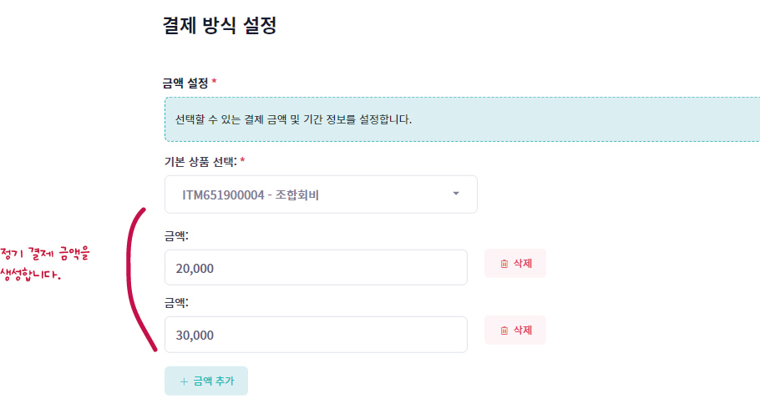Image resolution: width=760 pixels, height=404 pixels.
Task: Click the plus icon on 금액 추가
Action: (184, 381)
